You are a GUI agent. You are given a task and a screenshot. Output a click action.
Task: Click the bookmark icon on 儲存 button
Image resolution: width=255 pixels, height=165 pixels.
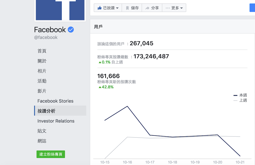(x=127, y=8)
